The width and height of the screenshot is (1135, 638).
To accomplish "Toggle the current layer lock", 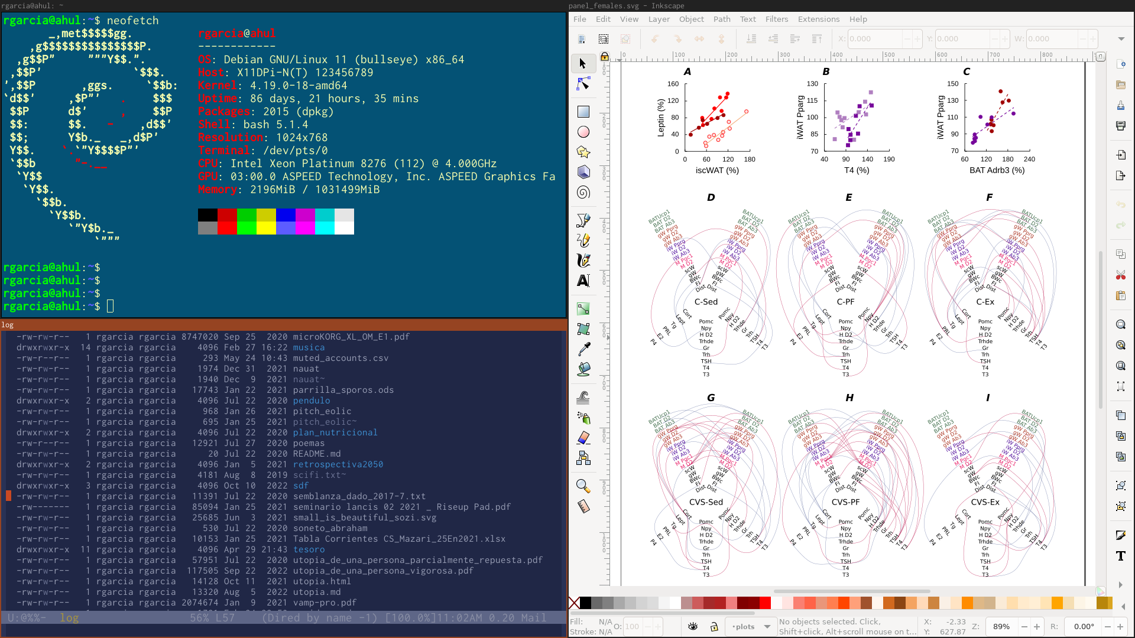I will [714, 626].
